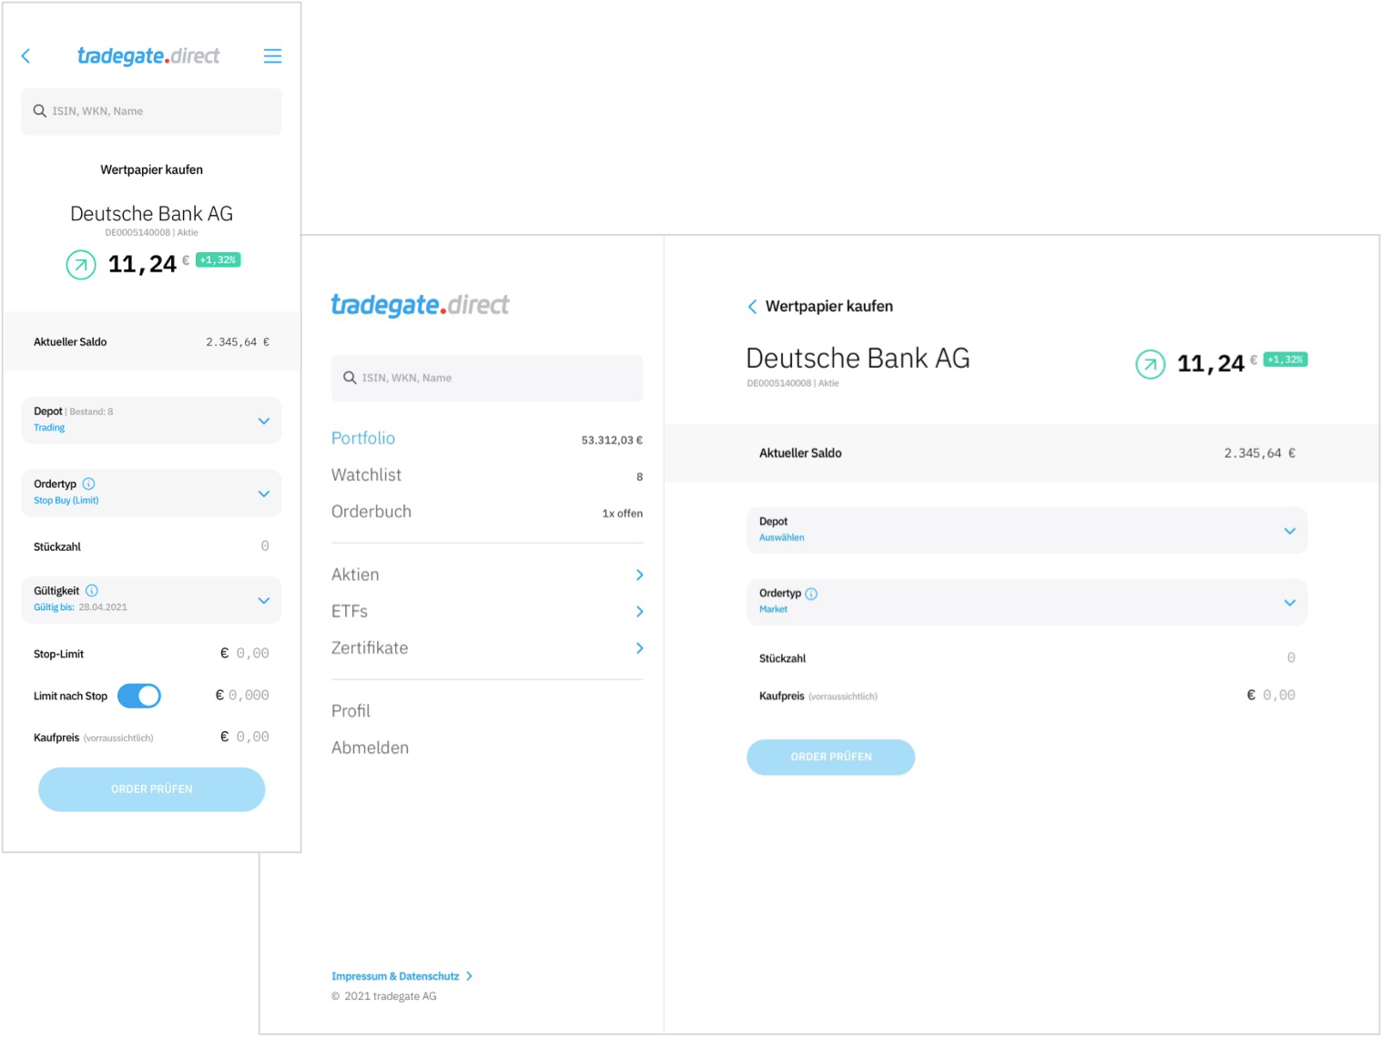This screenshot has width=1382, height=1037.
Task: Click the desktop Ordertyp info icon
Action: pyautogui.click(x=811, y=594)
